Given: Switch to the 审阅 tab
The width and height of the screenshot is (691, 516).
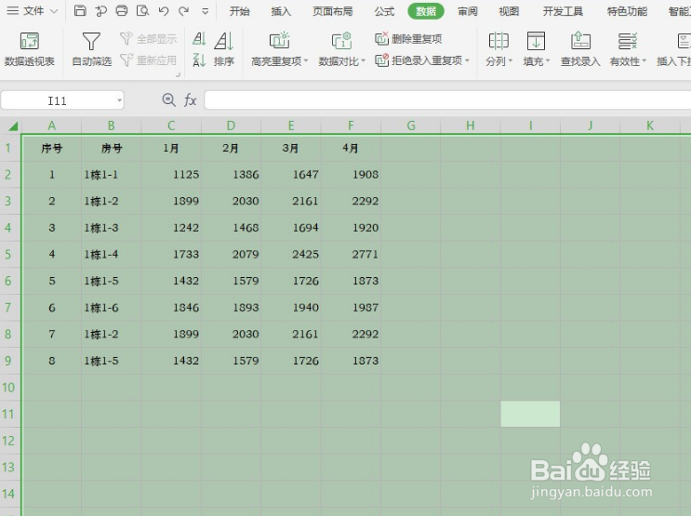Looking at the screenshot, I should tap(468, 11).
